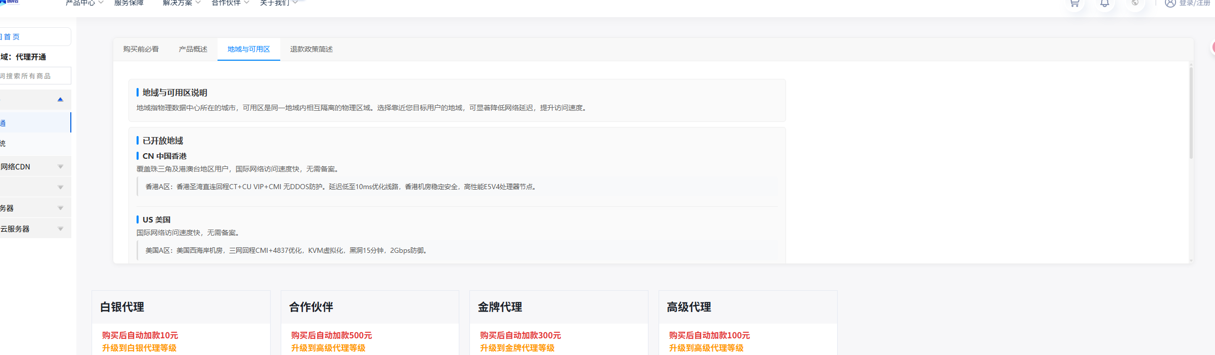Collapse the expanded sidebar category arrow
The width and height of the screenshot is (1215, 355).
[x=60, y=100]
